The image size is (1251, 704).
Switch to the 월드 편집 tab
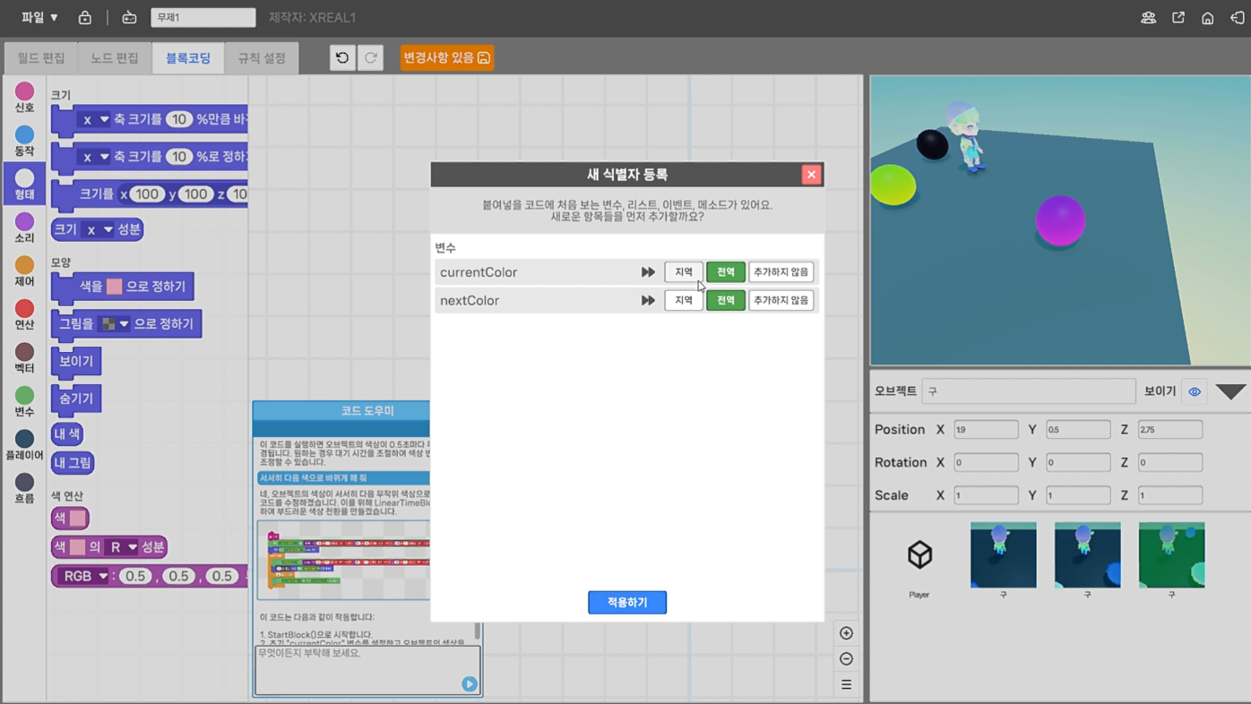[39, 57]
